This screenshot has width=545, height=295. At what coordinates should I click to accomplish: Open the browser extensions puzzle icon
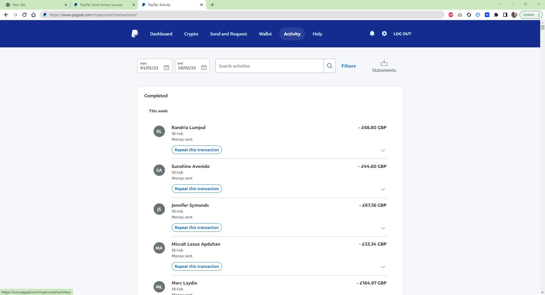(x=496, y=15)
